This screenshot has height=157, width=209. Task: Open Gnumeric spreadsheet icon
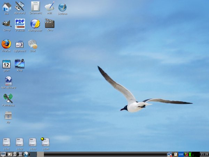tap(35, 7)
